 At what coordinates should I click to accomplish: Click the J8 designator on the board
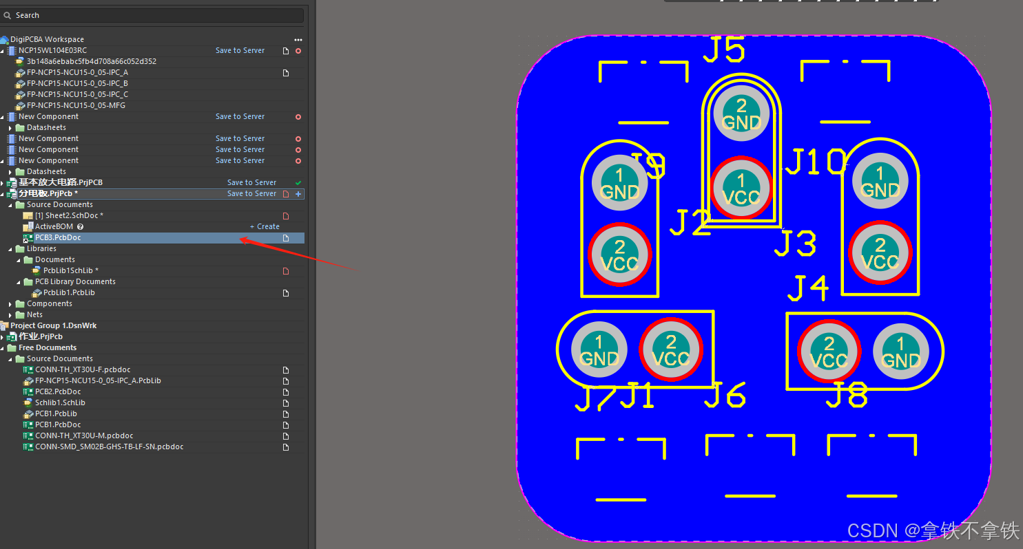(x=847, y=395)
